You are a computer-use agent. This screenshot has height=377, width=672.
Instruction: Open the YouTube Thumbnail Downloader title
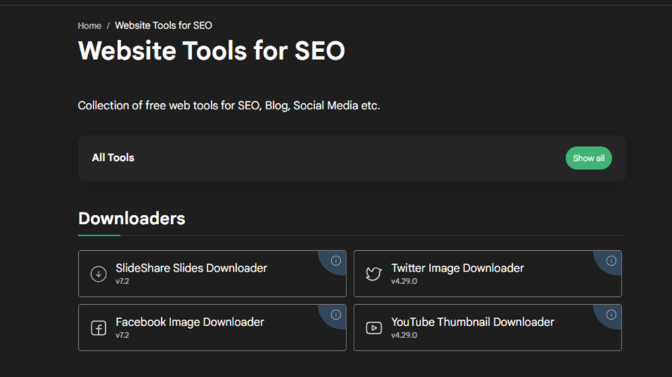point(473,322)
